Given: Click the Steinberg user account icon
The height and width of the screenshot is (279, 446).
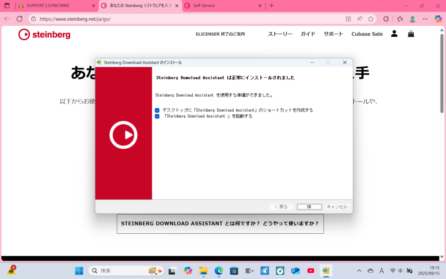Looking at the screenshot, I should point(394,34).
